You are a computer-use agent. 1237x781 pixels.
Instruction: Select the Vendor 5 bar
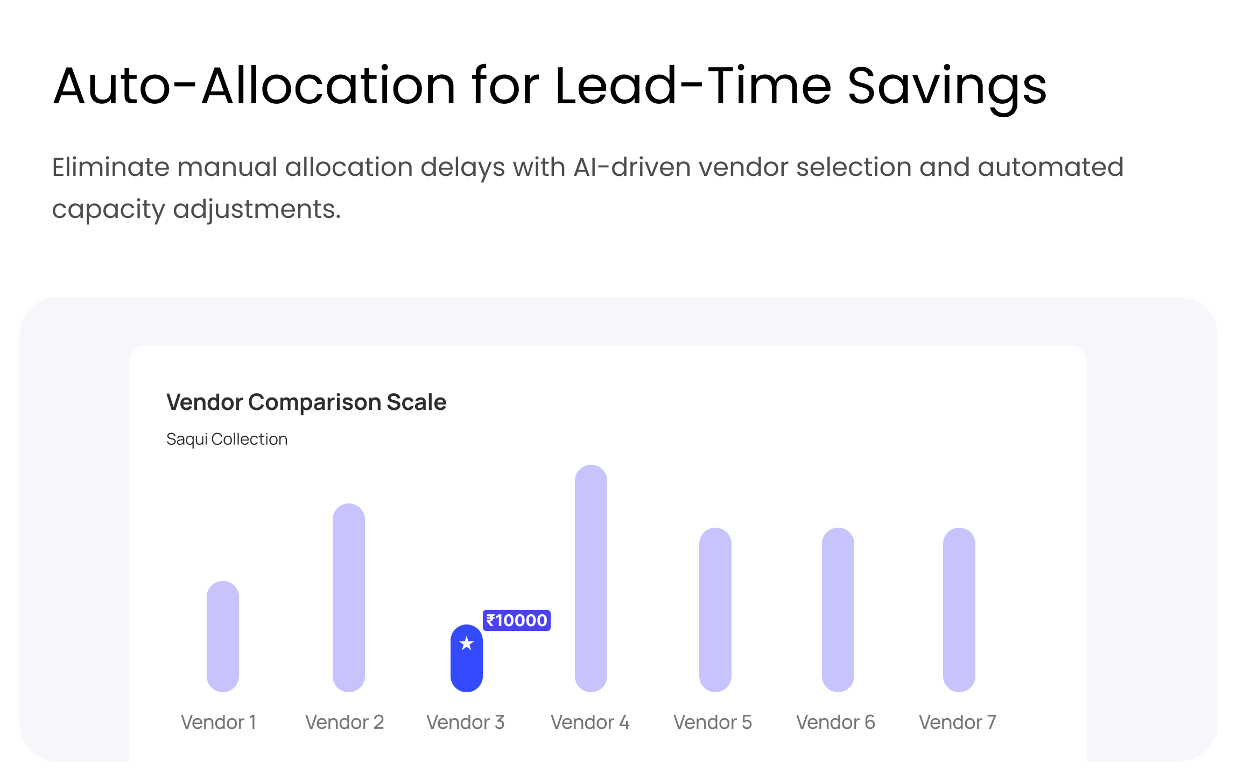coord(715,609)
